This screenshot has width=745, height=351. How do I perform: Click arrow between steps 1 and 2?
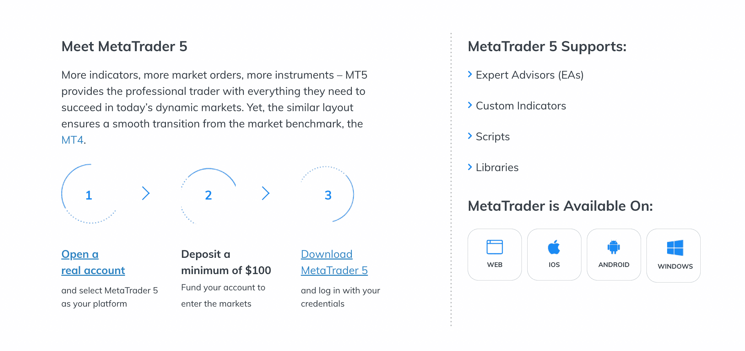146,193
